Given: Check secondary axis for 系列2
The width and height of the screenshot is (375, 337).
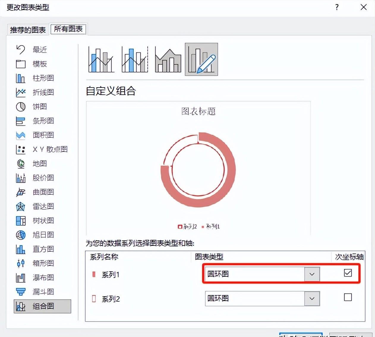Looking at the screenshot, I should pyautogui.click(x=348, y=297).
